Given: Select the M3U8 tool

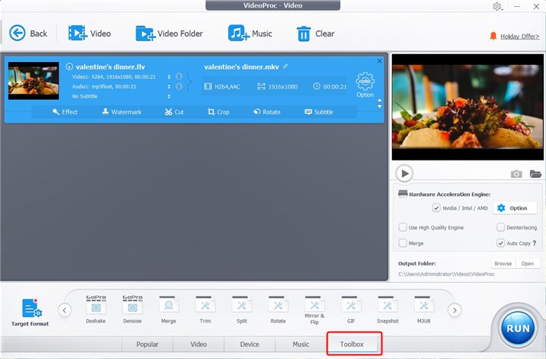Looking at the screenshot, I should [x=424, y=309].
